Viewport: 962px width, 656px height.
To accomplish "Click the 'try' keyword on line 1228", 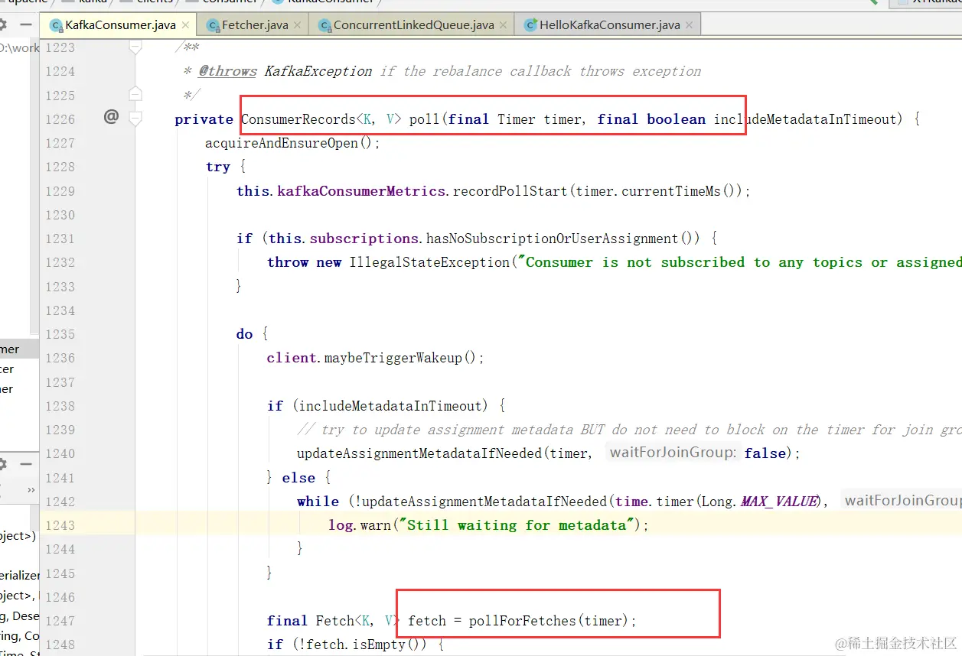I will point(217,167).
